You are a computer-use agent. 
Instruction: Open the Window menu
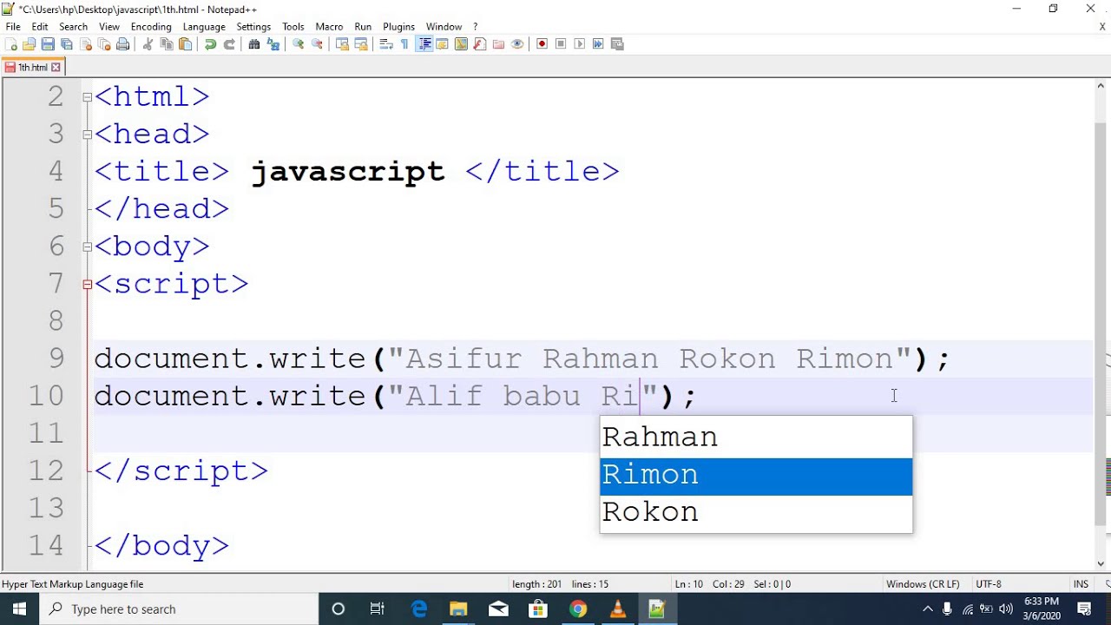click(444, 27)
